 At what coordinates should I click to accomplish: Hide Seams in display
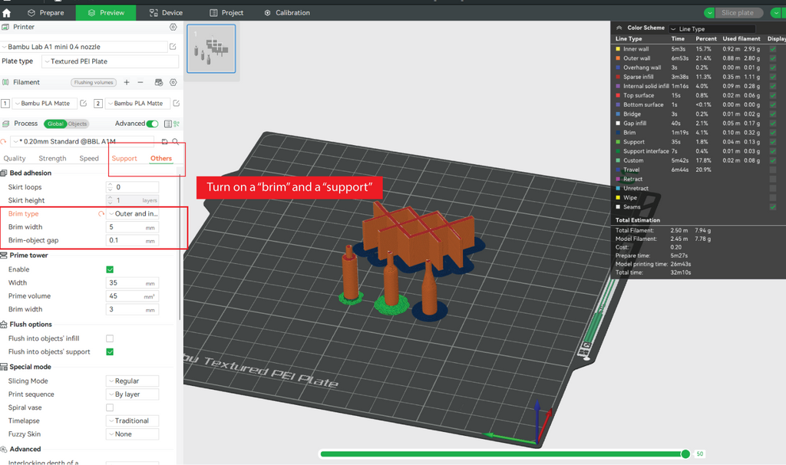point(772,207)
